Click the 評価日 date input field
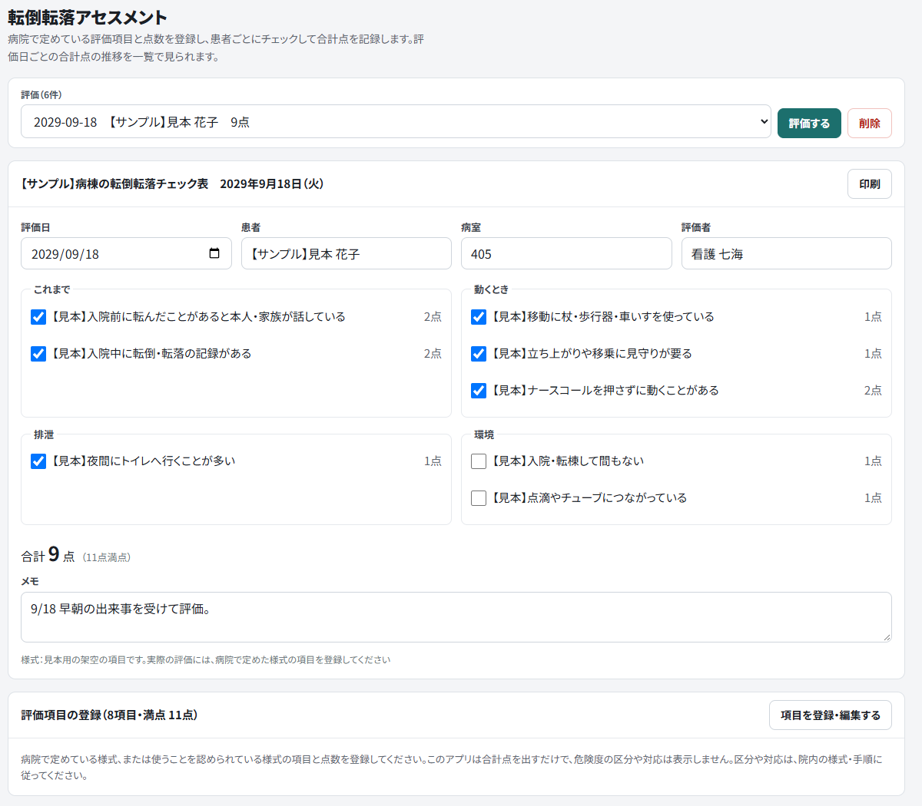 click(x=126, y=253)
